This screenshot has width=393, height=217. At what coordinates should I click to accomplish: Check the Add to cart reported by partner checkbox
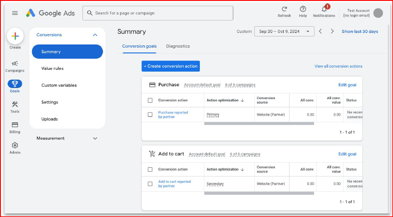pos(150,184)
